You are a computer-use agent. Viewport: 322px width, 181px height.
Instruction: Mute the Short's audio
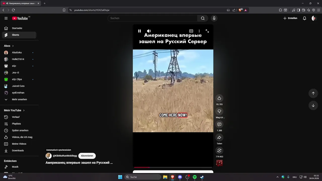click(149, 31)
